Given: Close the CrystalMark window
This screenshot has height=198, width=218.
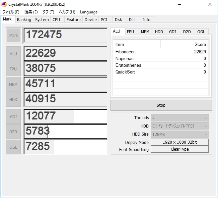Looking at the screenshot, I should pyautogui.click(x=210, y=4).
